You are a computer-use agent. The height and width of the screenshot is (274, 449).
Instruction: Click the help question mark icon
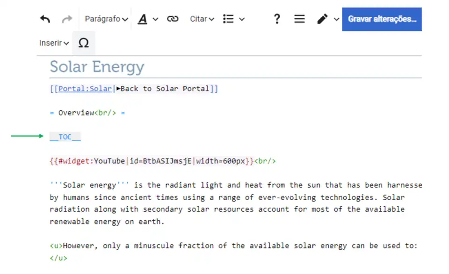tap(277, 19)
